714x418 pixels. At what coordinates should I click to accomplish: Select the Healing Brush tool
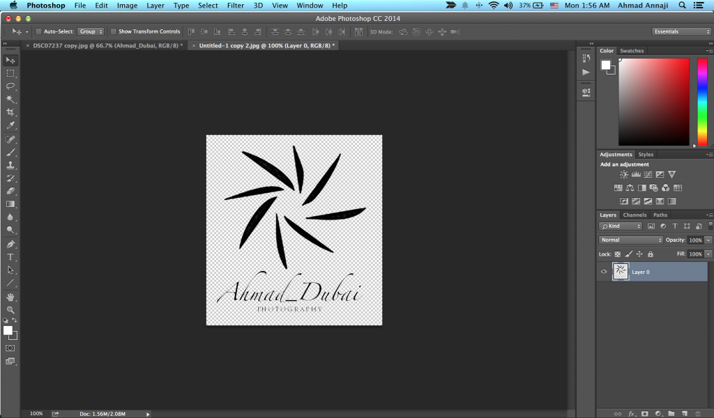click(x=10, y=139)
